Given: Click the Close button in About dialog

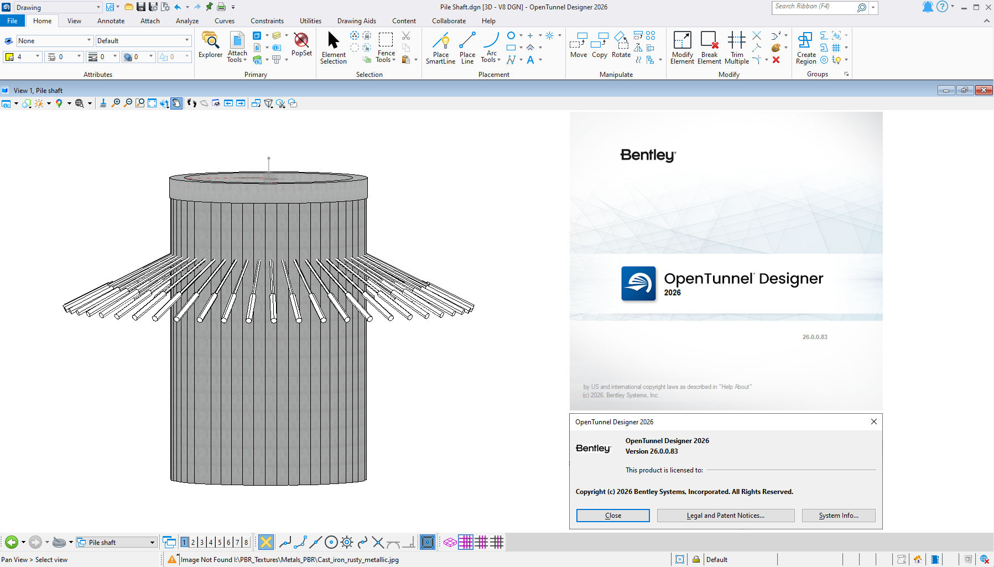Looking at the screenshot, I should point(613,515).
